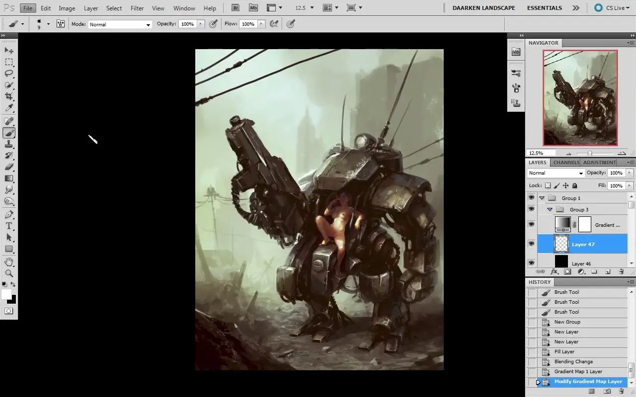
Task: Switch to DAARKEN LANDSCAPE workspace
Action: click(x=483, y=8)
